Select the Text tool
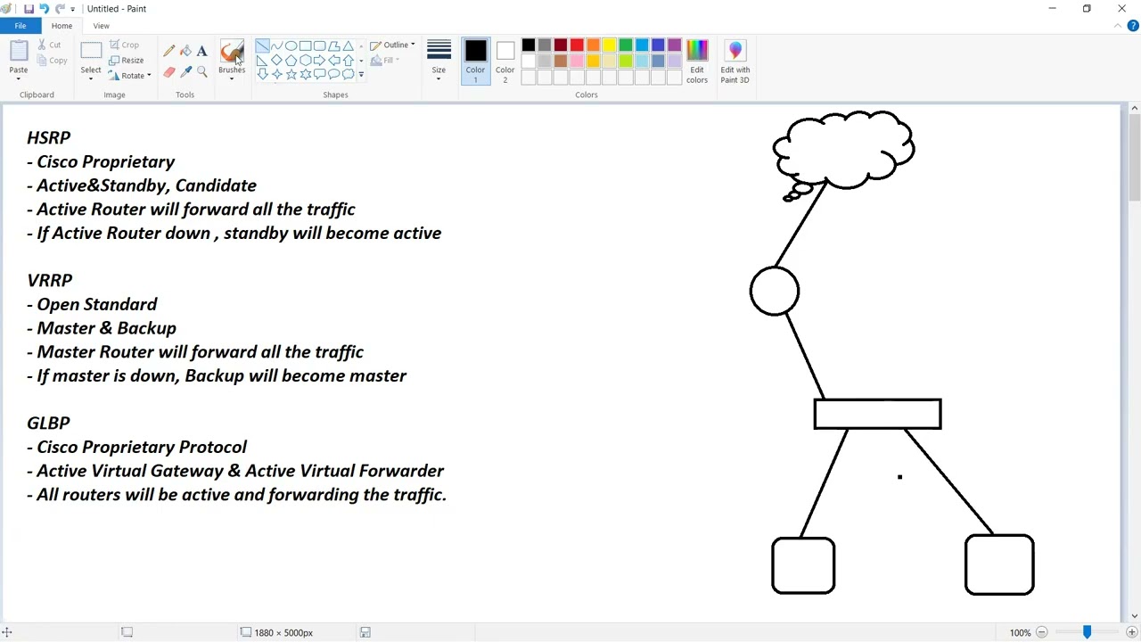 [x=201, y=52]
